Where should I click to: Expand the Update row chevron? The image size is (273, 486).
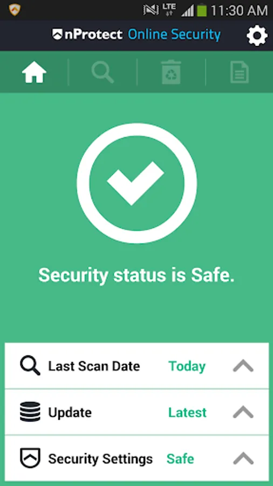[243, 412]
